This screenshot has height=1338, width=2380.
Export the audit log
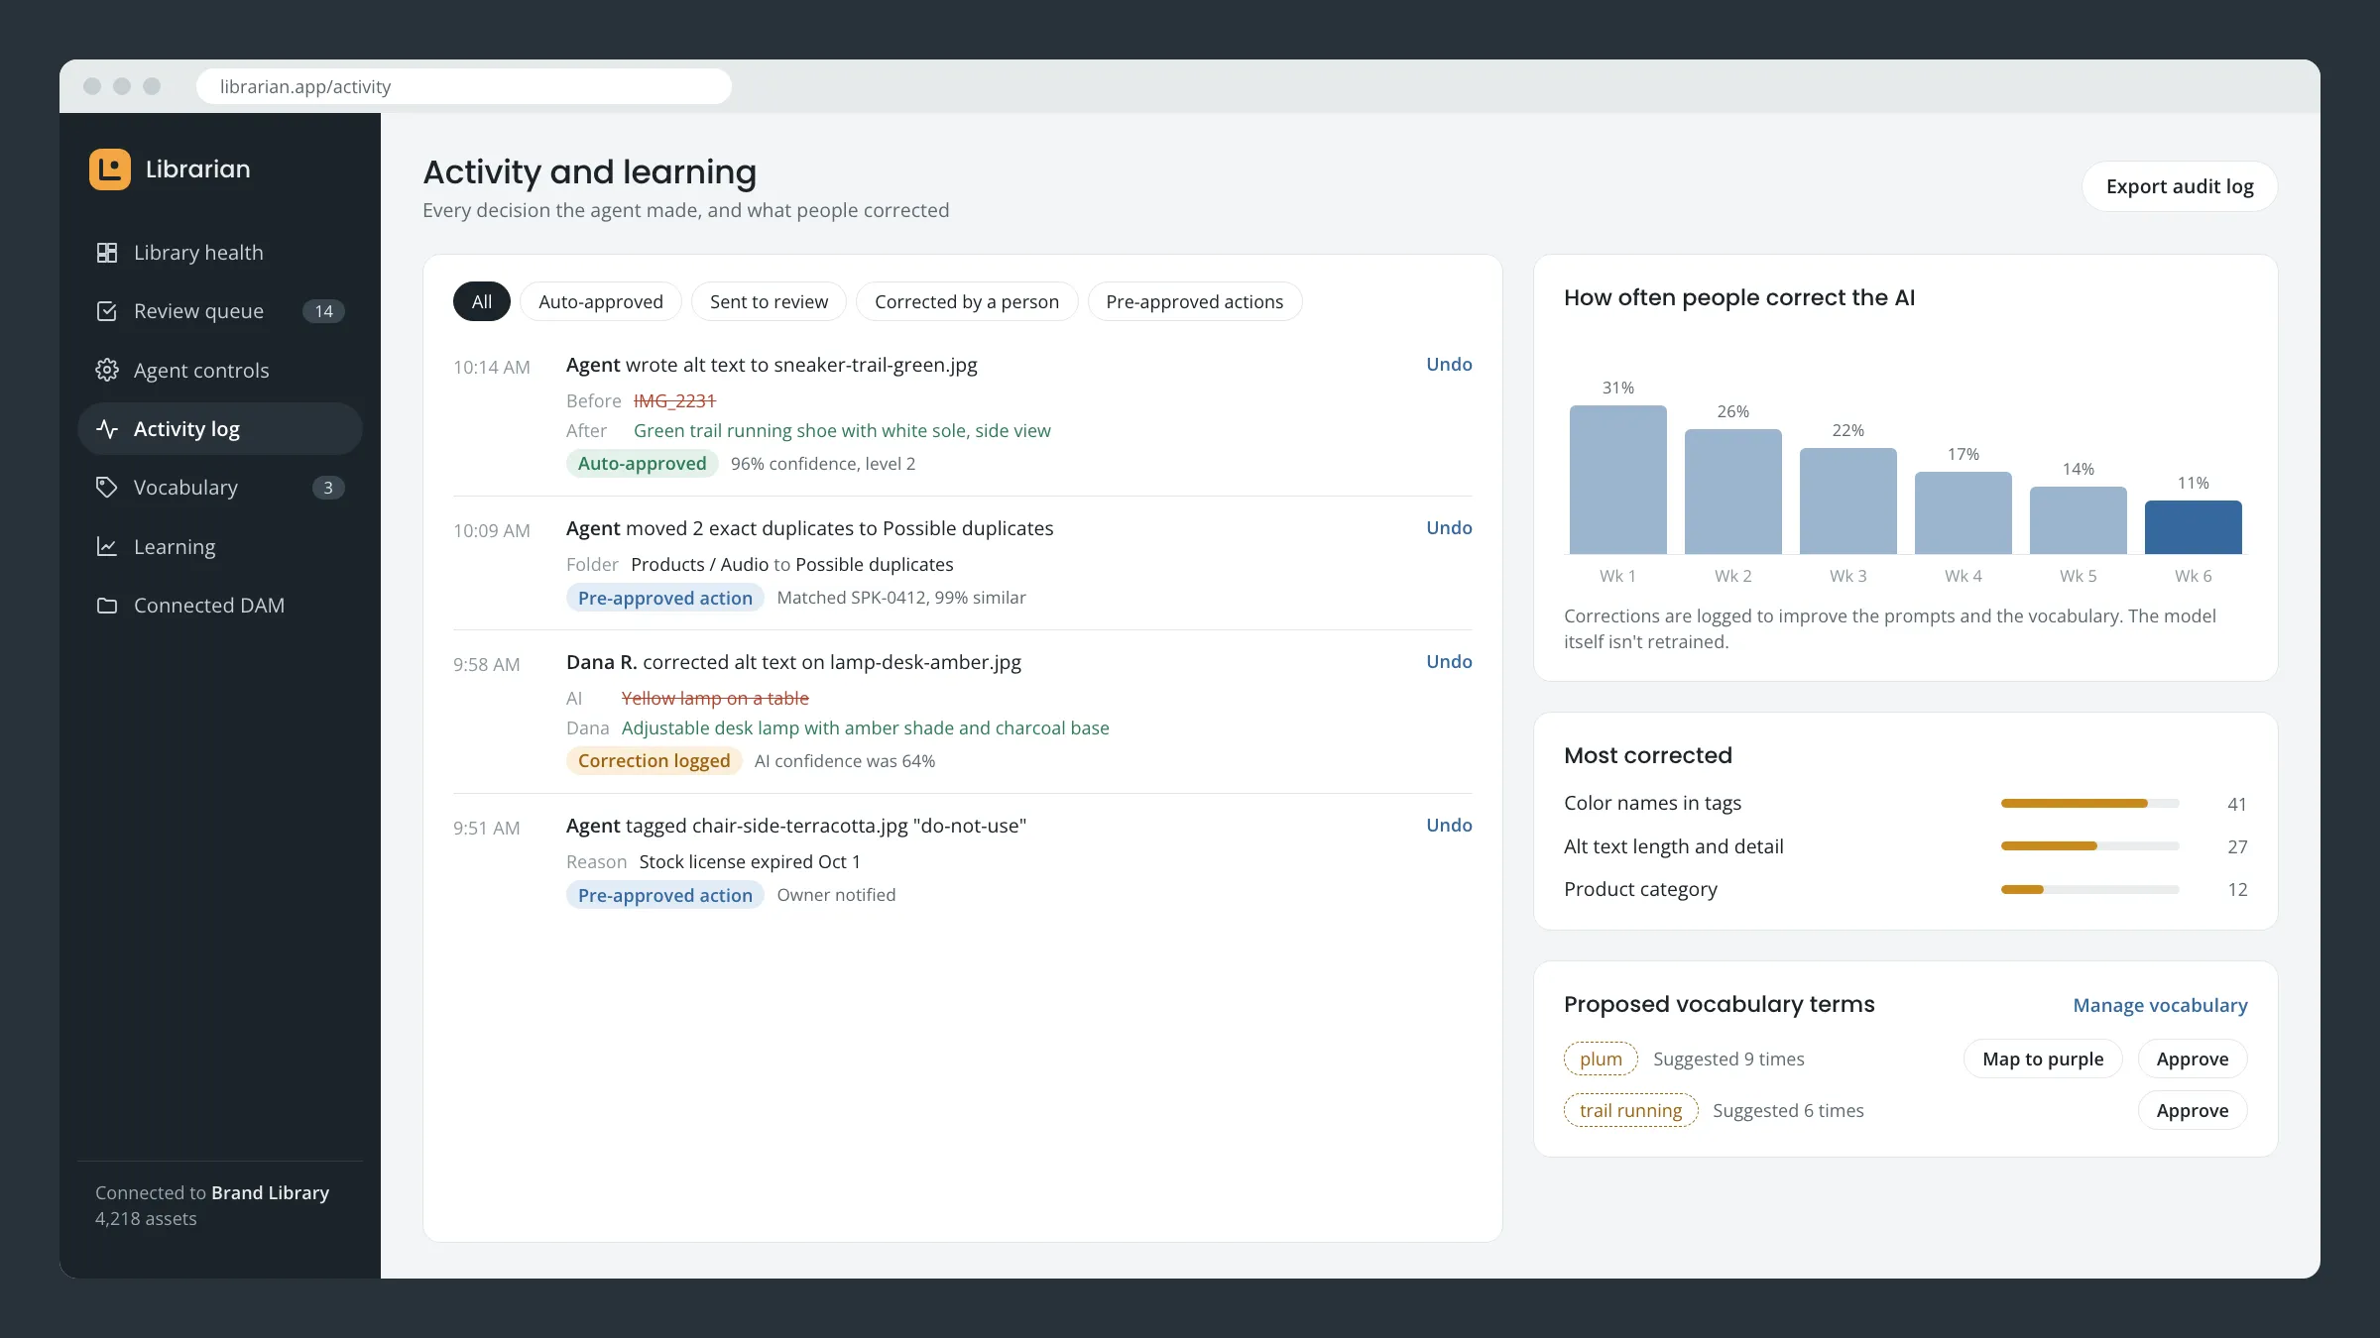2180,186
